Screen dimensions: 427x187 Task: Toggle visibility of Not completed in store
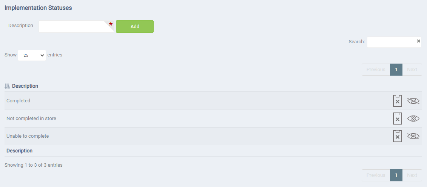point(413,119)
